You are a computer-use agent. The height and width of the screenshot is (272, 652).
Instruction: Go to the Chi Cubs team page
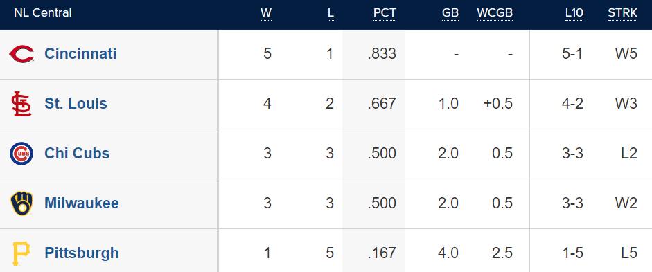tap(77, 153)
